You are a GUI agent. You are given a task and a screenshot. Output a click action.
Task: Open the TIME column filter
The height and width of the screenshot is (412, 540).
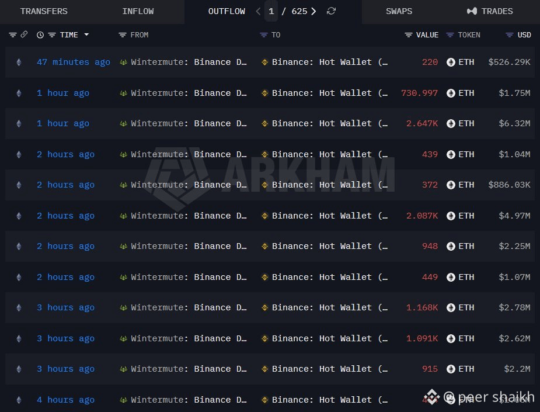click(52, 35)
